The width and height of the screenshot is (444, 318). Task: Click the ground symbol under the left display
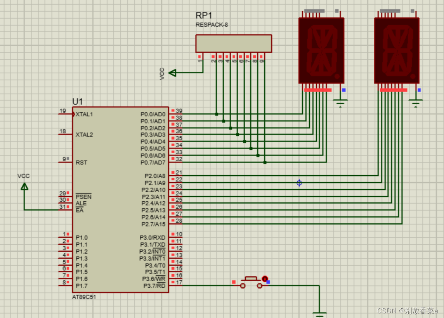click(340, 103)
